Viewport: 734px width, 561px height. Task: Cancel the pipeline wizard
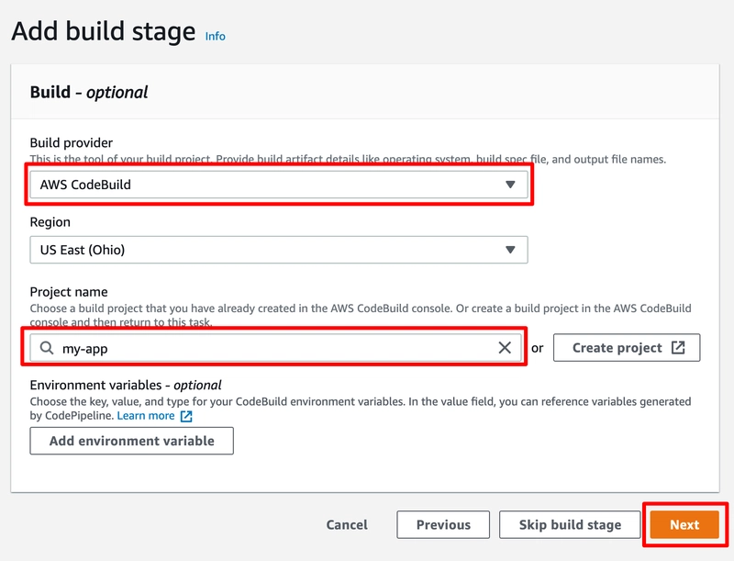pyautogui.click(x=347, y=525)
